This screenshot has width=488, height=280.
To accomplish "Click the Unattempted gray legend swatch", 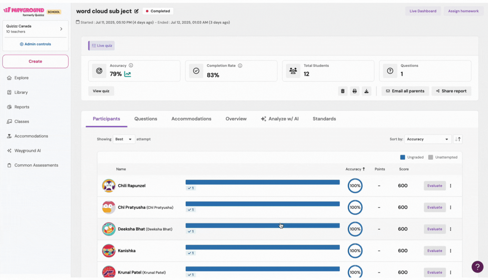I will [x=430, y=157].
